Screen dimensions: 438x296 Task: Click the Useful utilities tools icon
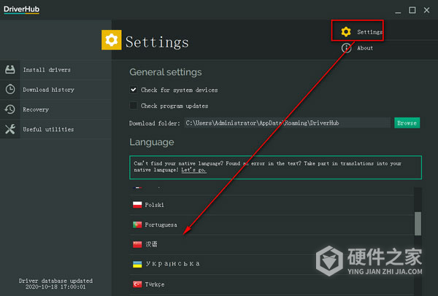pyautogui.click(x=10, y=129)
